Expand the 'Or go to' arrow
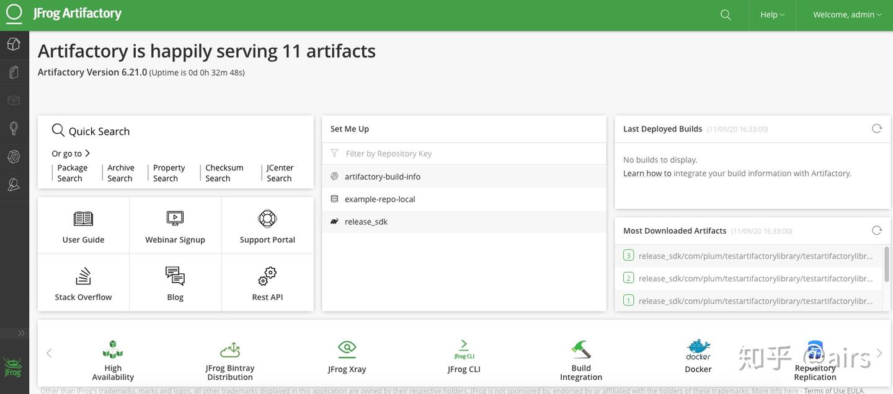Image resolution: width=893 pixels, height=394 pixels. (x=87, y=153)
